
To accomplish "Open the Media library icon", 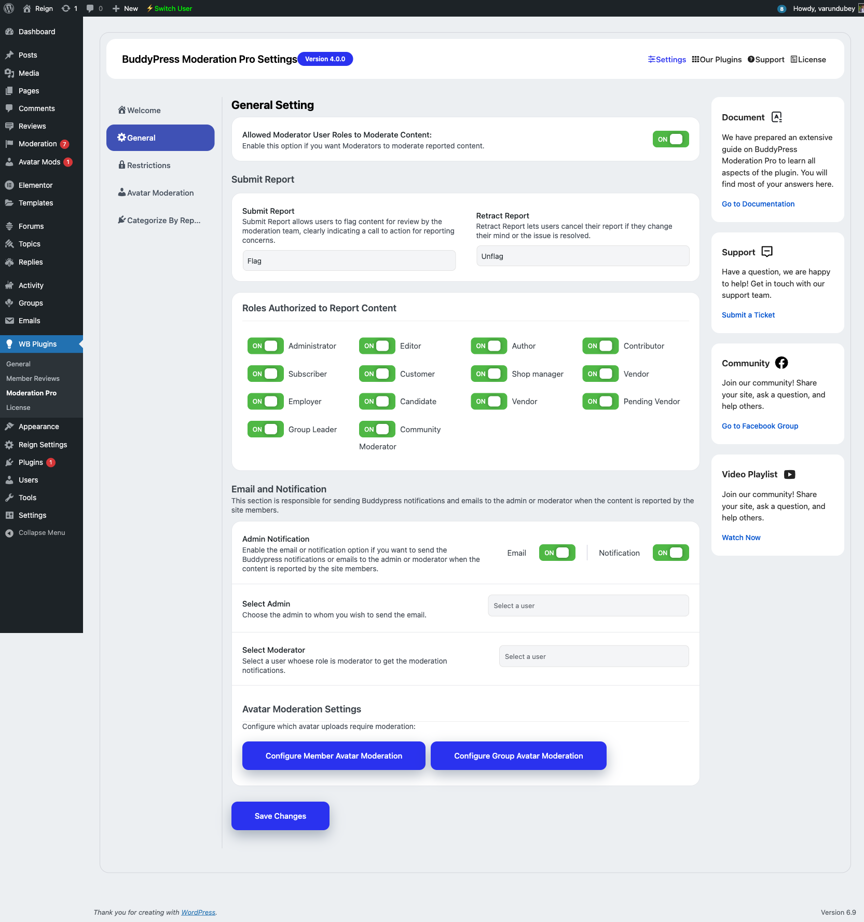I will (9, 73).
